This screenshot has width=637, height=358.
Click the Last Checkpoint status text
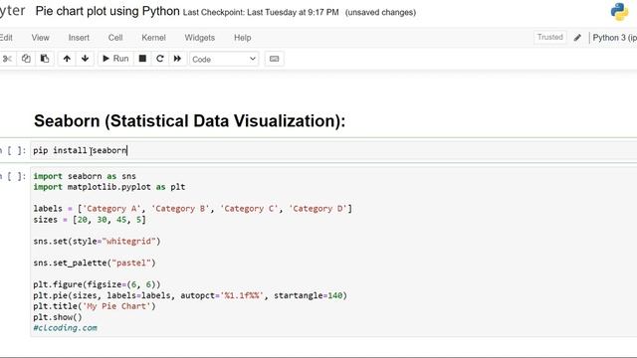click(261, 13)
